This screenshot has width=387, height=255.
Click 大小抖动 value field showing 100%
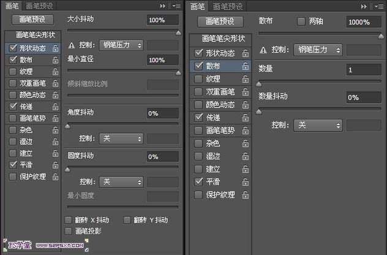coord(163,20)
